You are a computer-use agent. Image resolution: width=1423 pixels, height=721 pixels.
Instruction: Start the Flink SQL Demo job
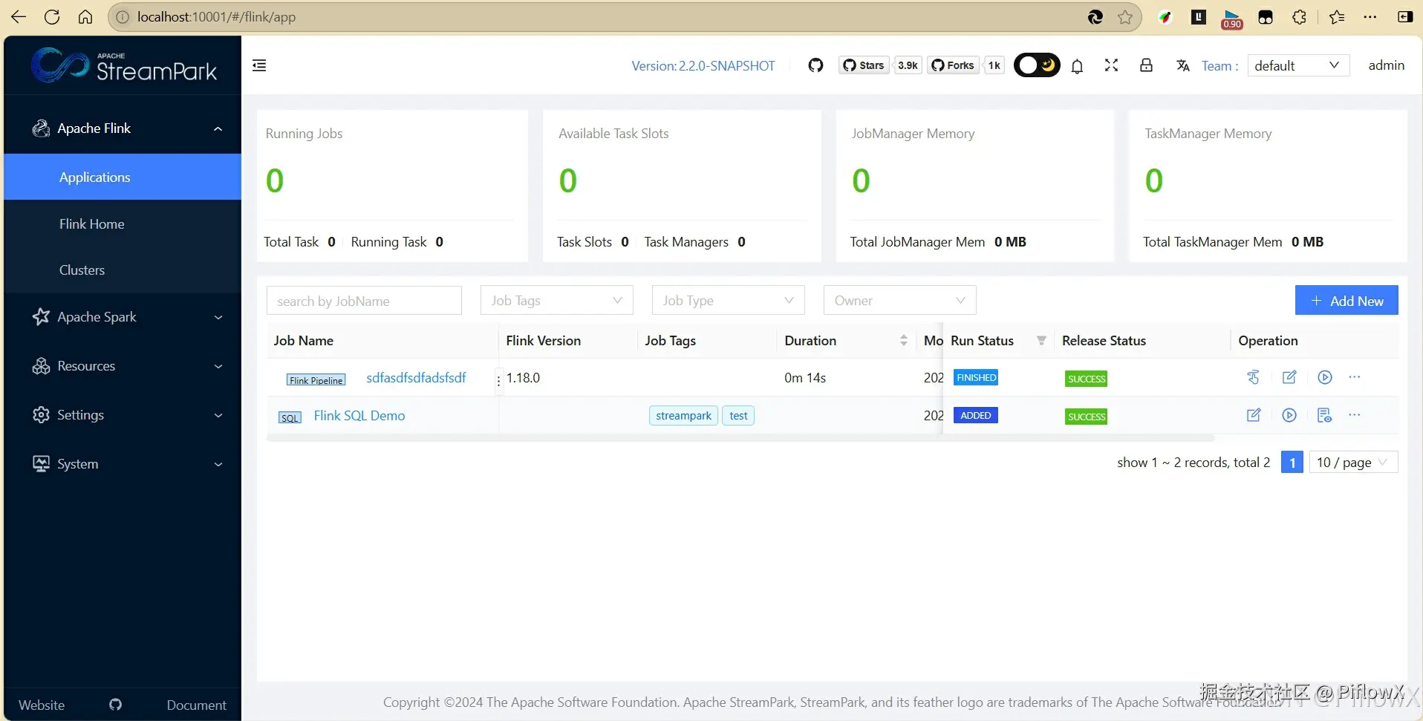1289,415
